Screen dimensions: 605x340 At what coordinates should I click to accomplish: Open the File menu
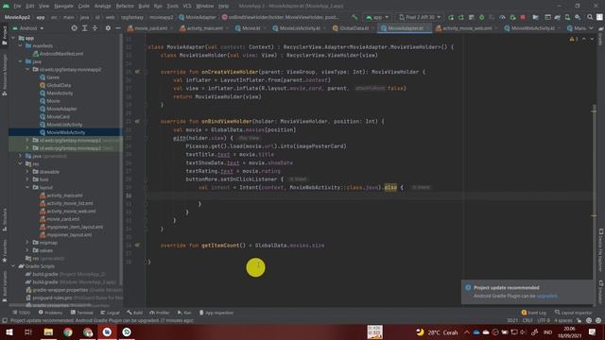click(x=17, y=6)
